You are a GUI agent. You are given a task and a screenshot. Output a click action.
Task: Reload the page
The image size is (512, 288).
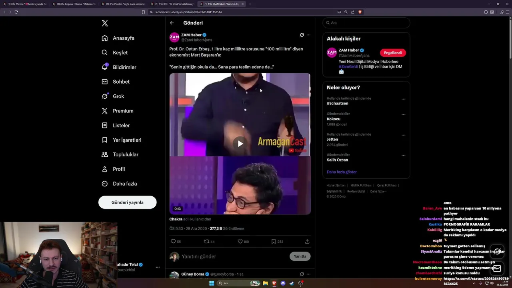tap(16, 12)
